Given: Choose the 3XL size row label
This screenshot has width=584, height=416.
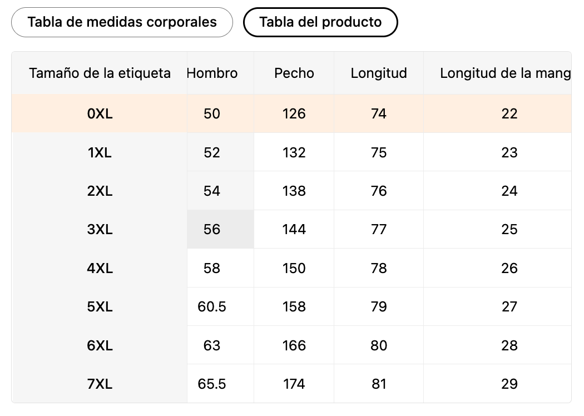Looking at the screenshot, I should tap(100, 229).
